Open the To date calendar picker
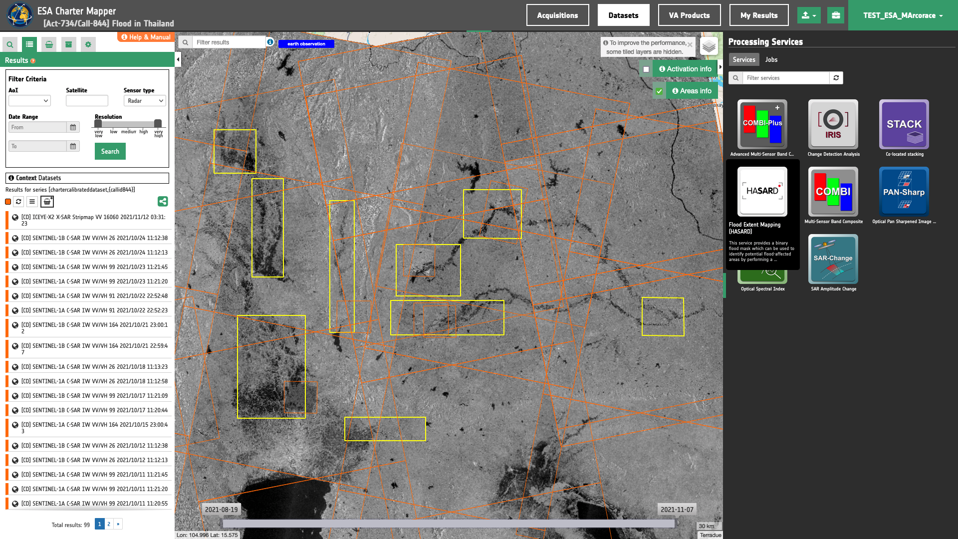The image size is (958, 539). 73,146
